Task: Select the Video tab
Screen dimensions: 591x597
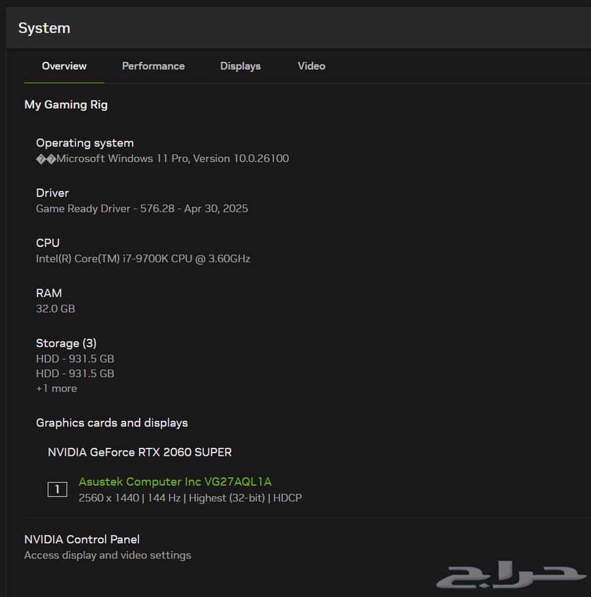Action: tap(311, 66)
